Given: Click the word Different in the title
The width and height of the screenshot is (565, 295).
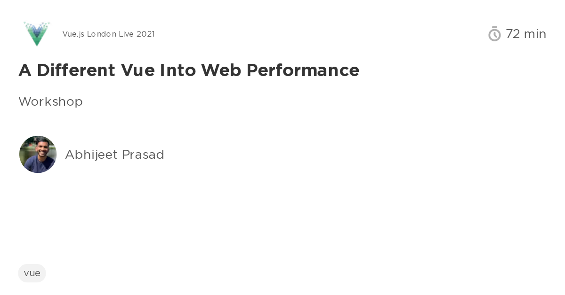Looking at the screenshot, I should [76, 70].
